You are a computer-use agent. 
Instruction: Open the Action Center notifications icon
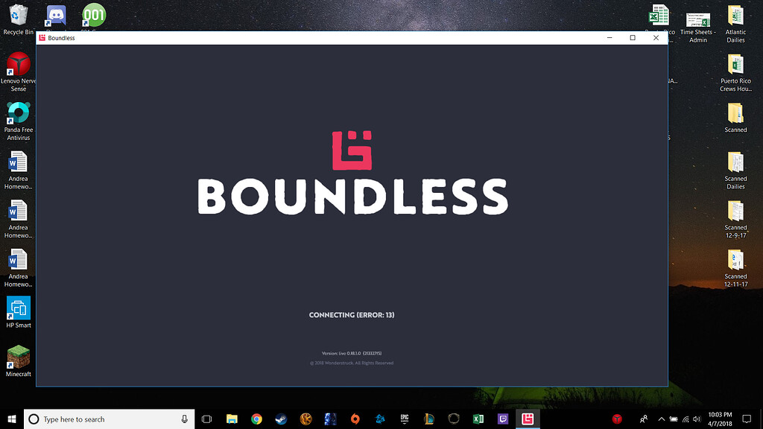point(747,419)
